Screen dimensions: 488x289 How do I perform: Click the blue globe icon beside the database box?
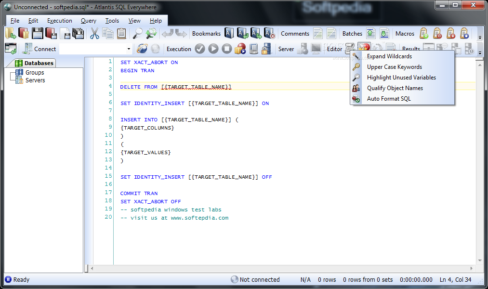click(142, 49)
